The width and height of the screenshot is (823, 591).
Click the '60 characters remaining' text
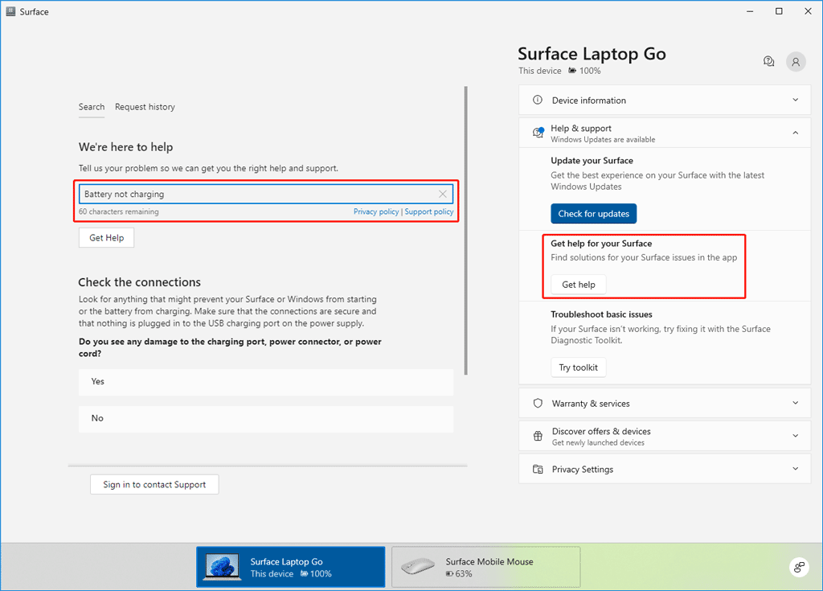119,211
